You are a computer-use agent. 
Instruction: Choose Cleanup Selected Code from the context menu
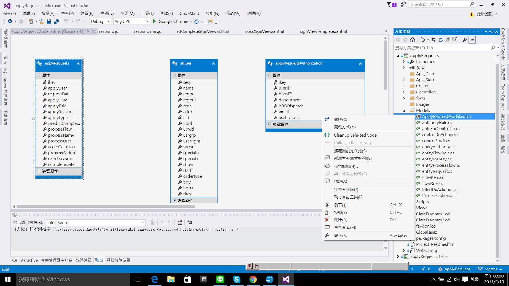click(355, 135)
